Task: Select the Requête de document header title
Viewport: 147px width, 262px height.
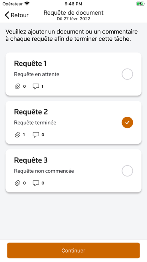Action: [x=73, y=13]
